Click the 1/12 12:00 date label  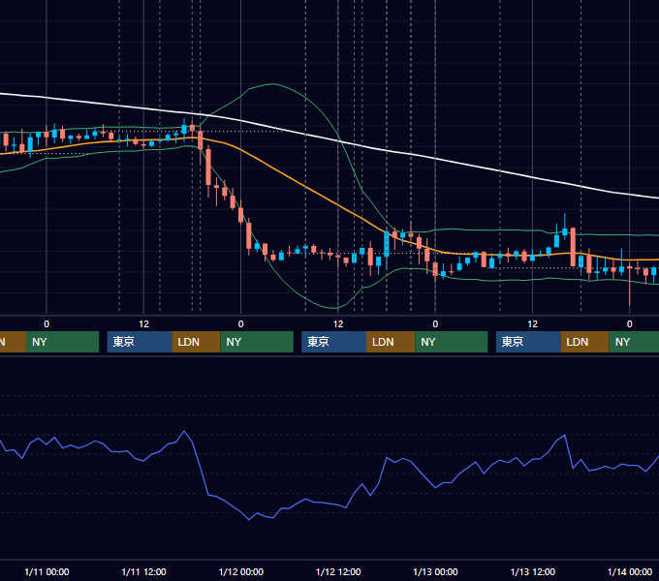point(338,571)
